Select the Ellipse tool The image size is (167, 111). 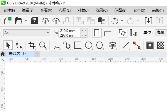tap(89, 45)
